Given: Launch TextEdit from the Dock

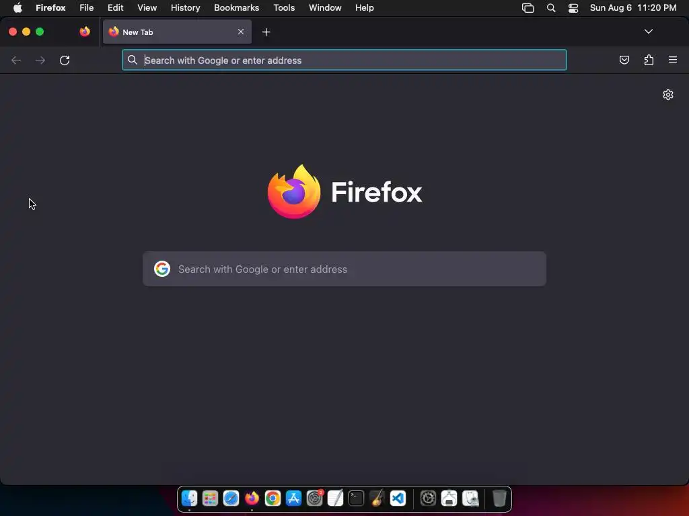Looking at the screenshot, I should 335,498.
